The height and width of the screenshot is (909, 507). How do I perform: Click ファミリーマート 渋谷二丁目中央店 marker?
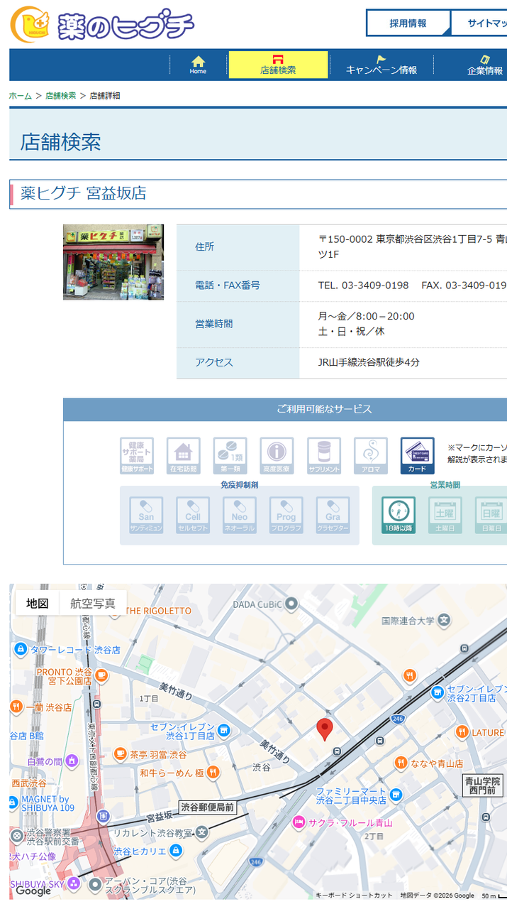(x=396, y=794)
